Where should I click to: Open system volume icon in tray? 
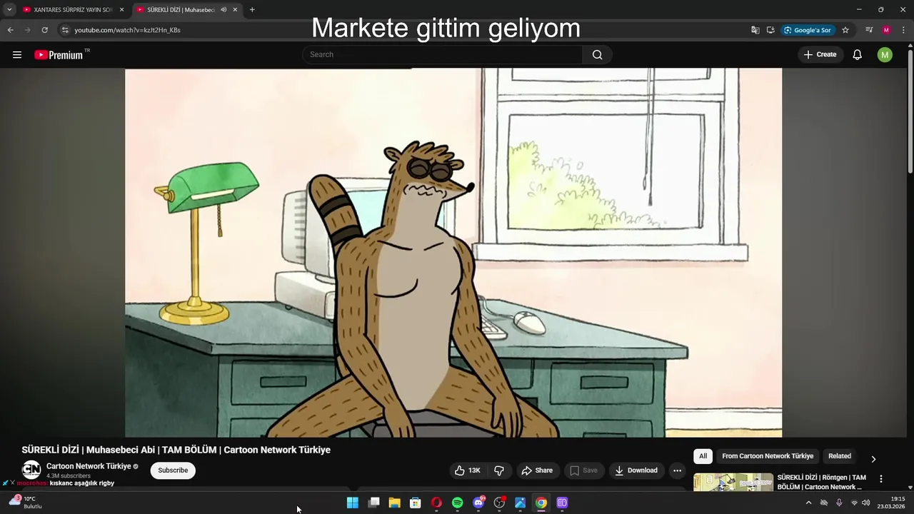(x=866, y=503)
